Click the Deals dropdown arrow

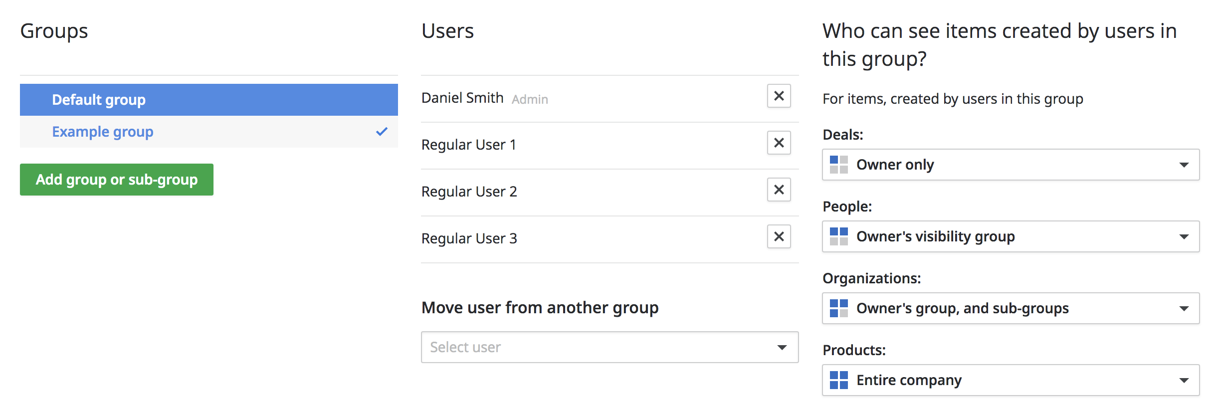[1184, 165]
